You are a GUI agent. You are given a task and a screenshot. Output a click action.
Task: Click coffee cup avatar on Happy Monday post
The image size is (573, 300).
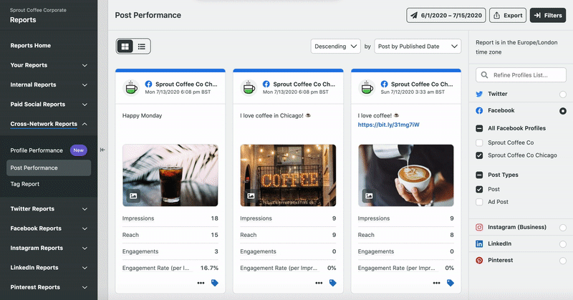(x=131, y=87)
